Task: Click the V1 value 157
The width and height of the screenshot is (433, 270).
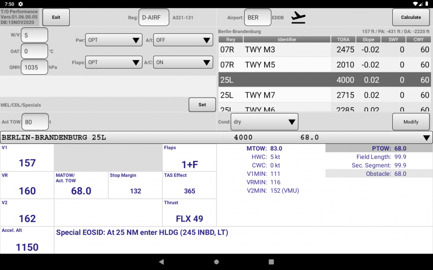Action: pos(27,163)
